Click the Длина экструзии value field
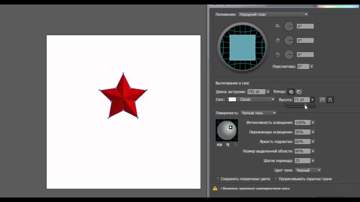The height and width of the screenshot is (202, 360). (x=256, y=92)
